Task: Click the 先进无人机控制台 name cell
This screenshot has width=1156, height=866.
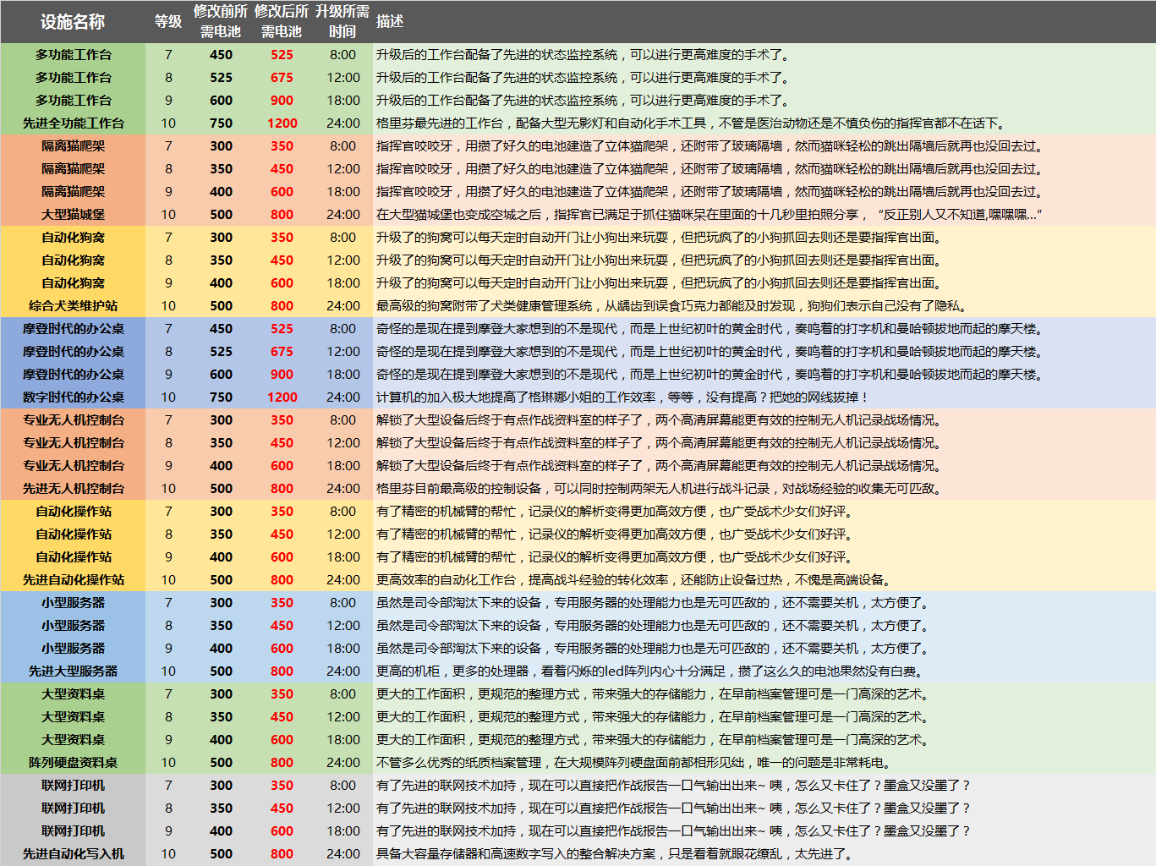Action: tap(74, 489)
